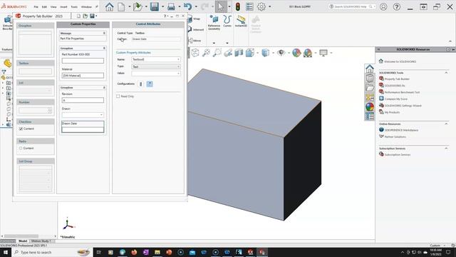Collapse Online Resources section
This screenshot has width=456, height=257.
click(446, 124)
